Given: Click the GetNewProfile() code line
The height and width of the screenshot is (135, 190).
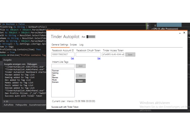Looking at the screenshot, I should tap(24, 27).
